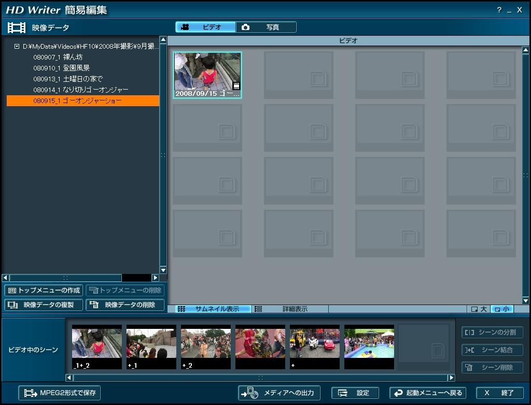
Task: Click folder tree scroll up arrow
Action: 163,39
